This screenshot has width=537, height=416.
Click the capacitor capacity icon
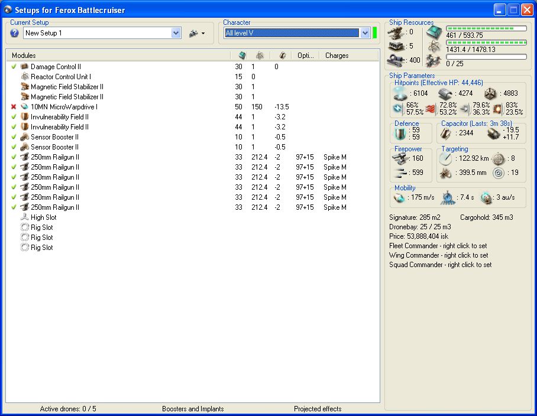click(445, 134)
